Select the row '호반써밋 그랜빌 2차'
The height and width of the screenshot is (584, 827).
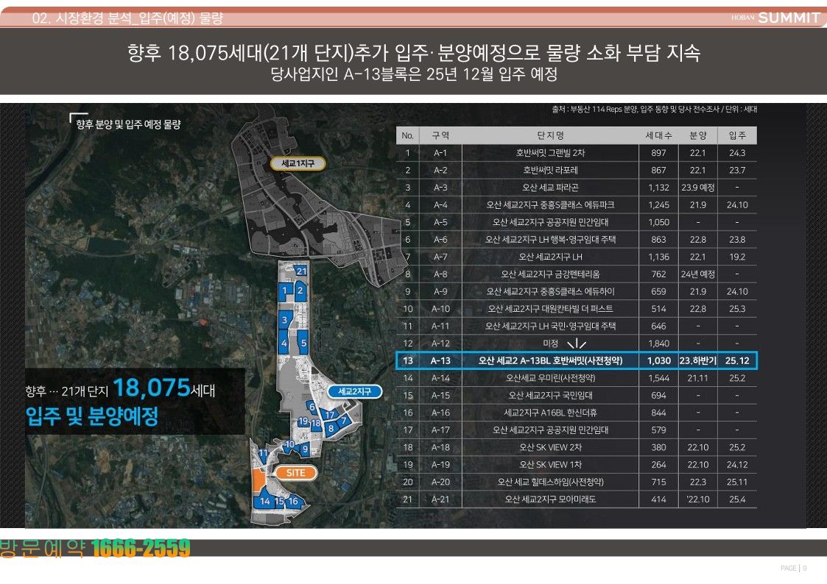(577, 153)
